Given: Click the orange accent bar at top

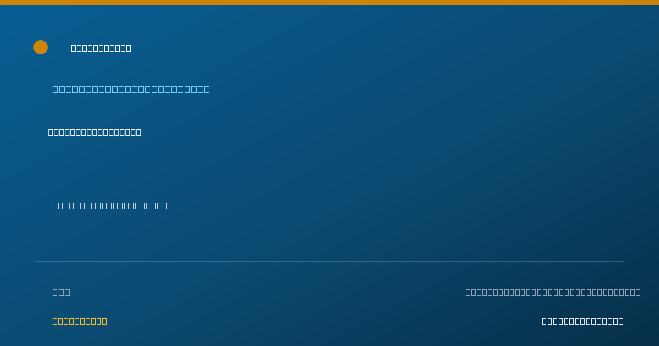Looking at the screenshot, I should pyautogui.click(x=329, y=3).
